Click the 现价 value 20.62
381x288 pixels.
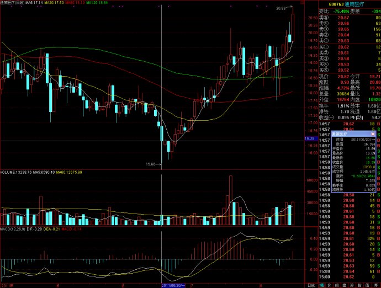point(343,77)
